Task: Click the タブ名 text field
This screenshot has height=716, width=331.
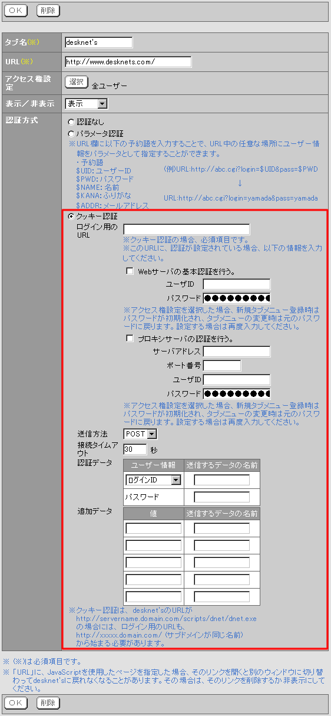Action: 99,42
